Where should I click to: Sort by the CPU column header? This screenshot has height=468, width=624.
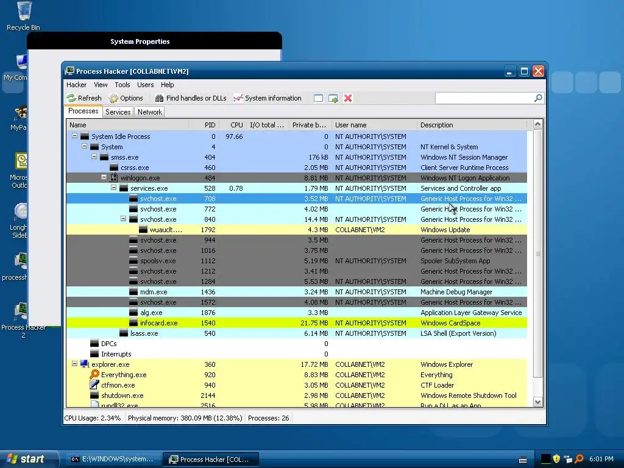click(x=233, y=125)
